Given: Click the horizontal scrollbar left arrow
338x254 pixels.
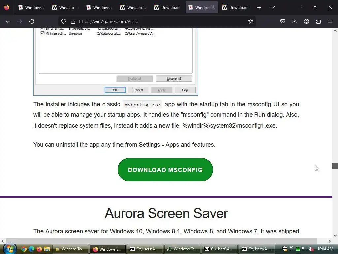Looking at the screenshot, I should (3, 241).
